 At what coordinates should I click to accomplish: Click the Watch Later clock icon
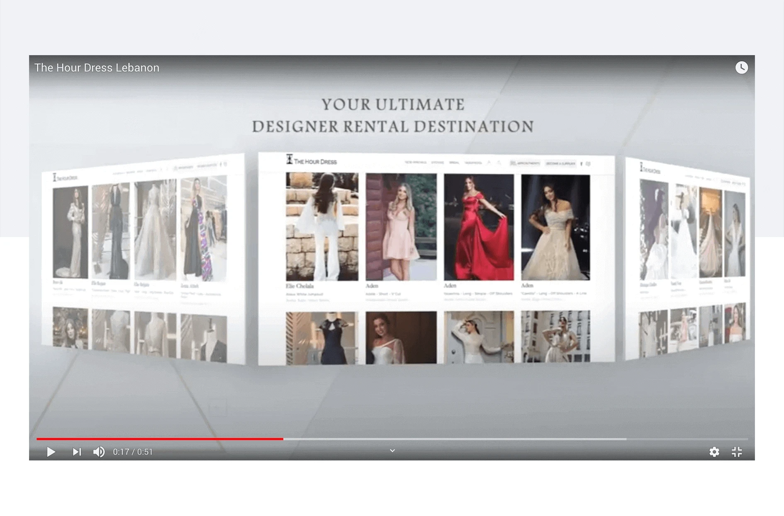pyautogui.click(x=742, y=68)
